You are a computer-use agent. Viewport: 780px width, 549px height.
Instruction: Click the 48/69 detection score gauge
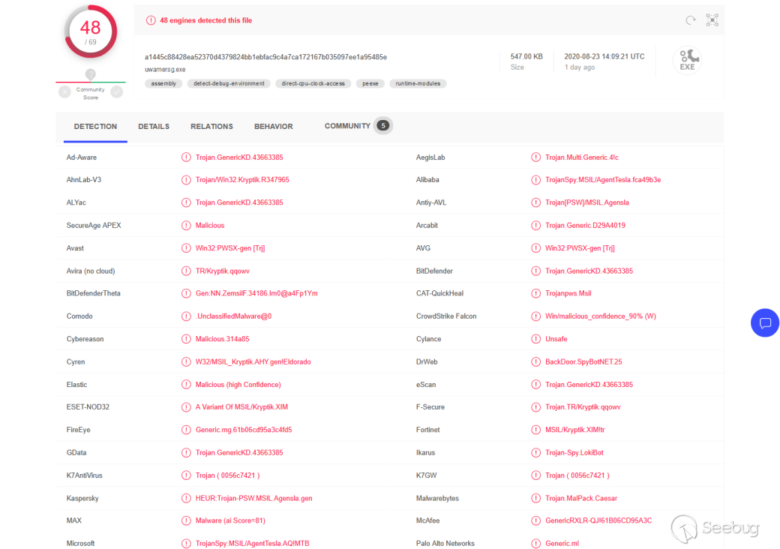tap(91, 31)
